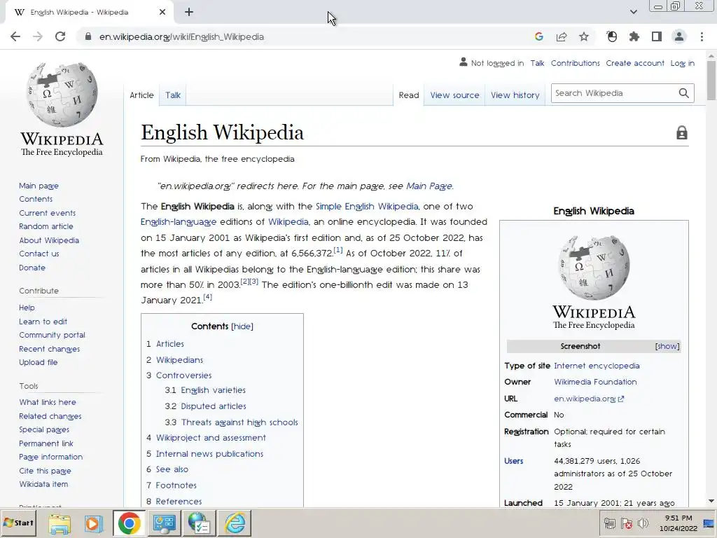The width and height of the screenshot is (717, 538).
Task: Click the Create account link
Action: coord(635,63)
